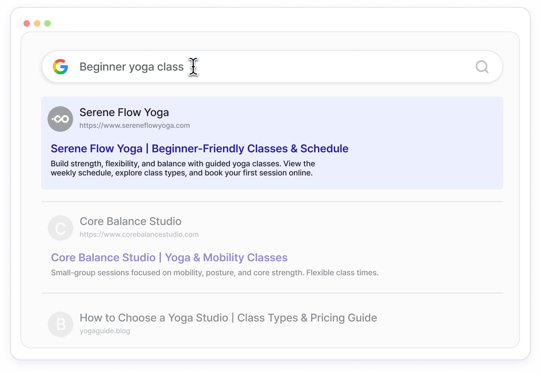Click the Core Balance Studio "C" favicon
541x374 pixels.
[60, 228]
